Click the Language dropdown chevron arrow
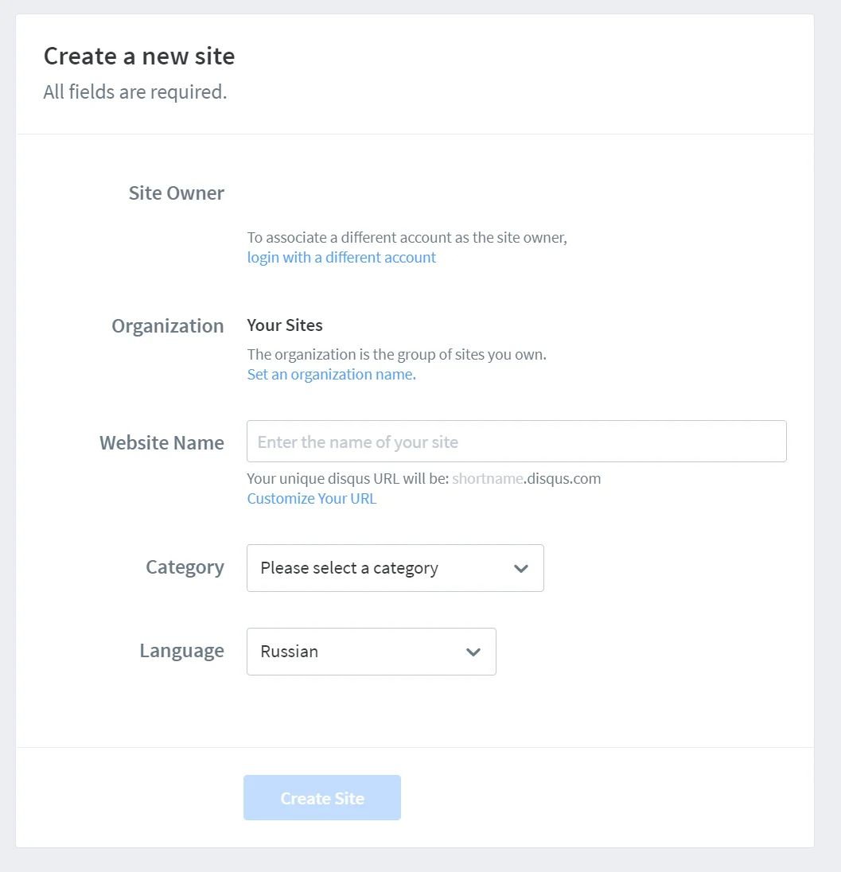Image resolution: width=841 pixels, height=872 pixels. [473, 652]
